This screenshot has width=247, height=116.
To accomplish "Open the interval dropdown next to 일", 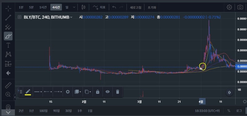I will pyautogui.click(x=74, y=7).
